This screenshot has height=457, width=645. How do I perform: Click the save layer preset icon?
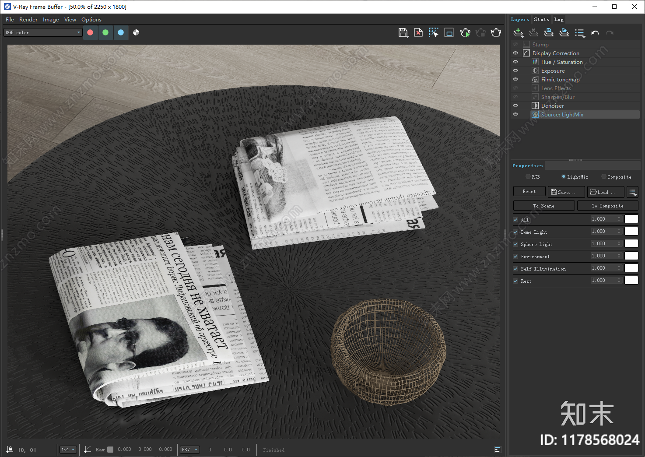coord(549,33)
